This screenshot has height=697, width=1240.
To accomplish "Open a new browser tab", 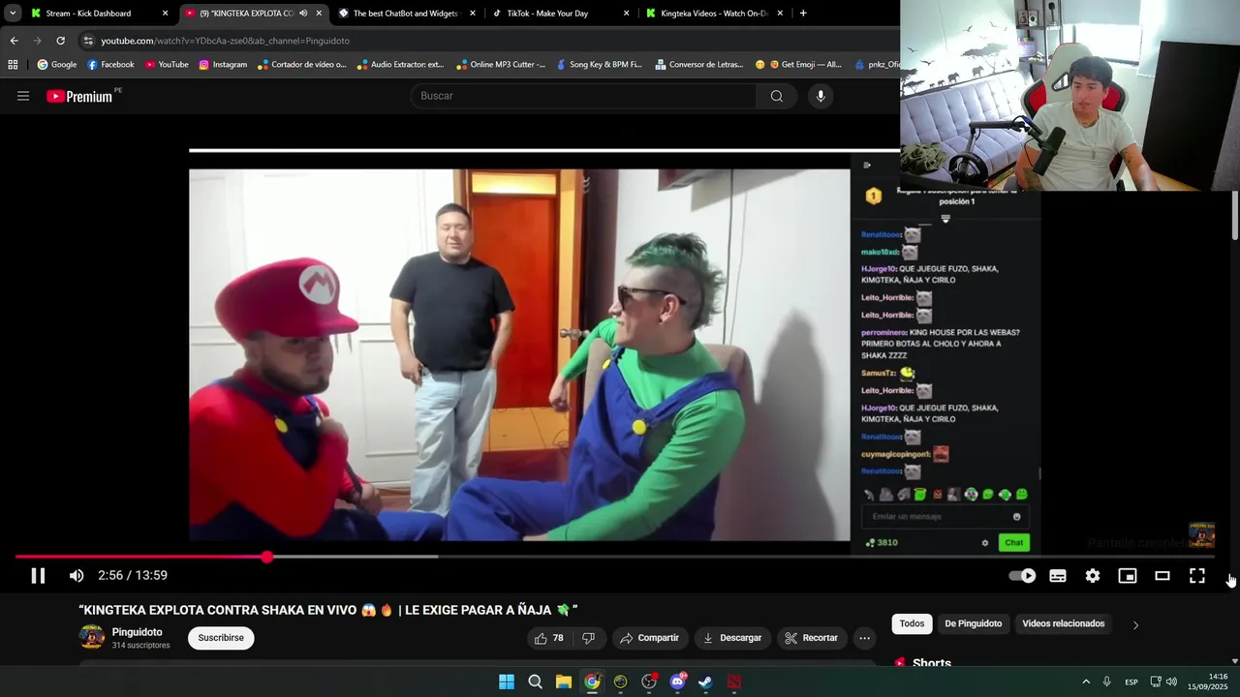I will 803,14.
